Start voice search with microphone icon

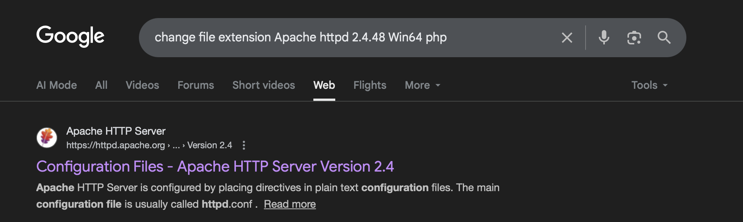tap(604, 38)
